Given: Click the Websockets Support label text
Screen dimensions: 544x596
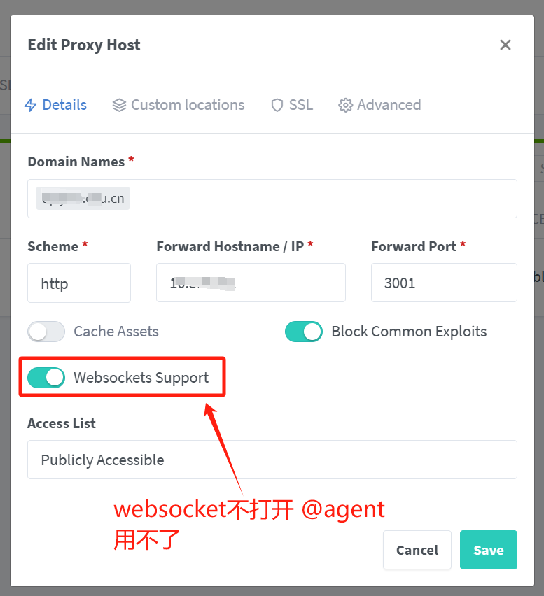Looking at the screenshot, I should point(141,378).
